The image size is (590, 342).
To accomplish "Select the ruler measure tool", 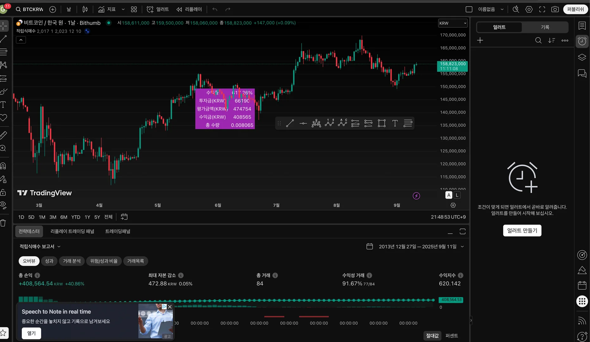I will (3, 135).
